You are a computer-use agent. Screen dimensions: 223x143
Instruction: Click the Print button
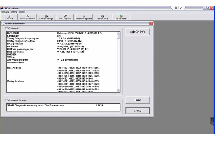click(137, 100)
